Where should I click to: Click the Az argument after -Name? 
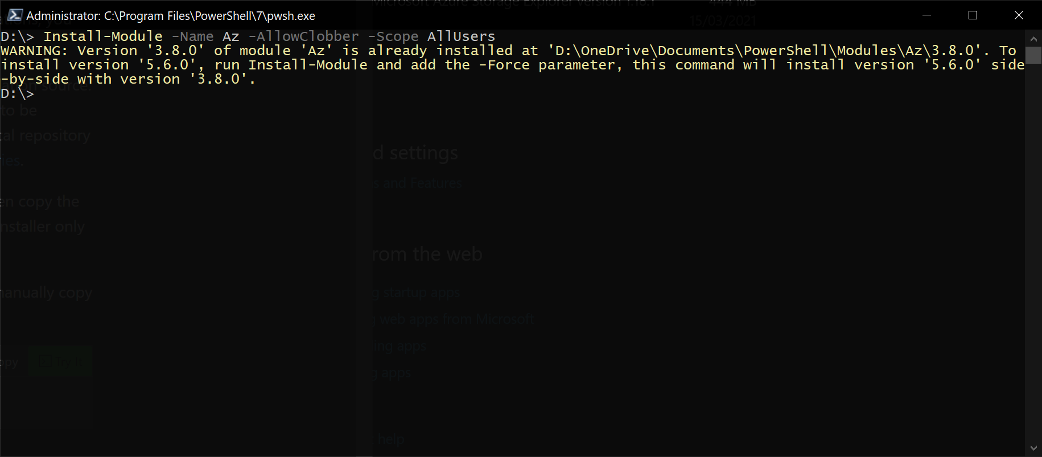[231, 36]
